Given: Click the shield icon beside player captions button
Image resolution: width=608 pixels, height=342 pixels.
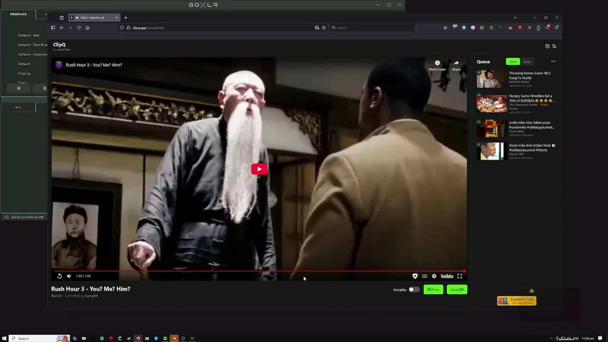Looking at the screenshot, I should coord(415,276).
